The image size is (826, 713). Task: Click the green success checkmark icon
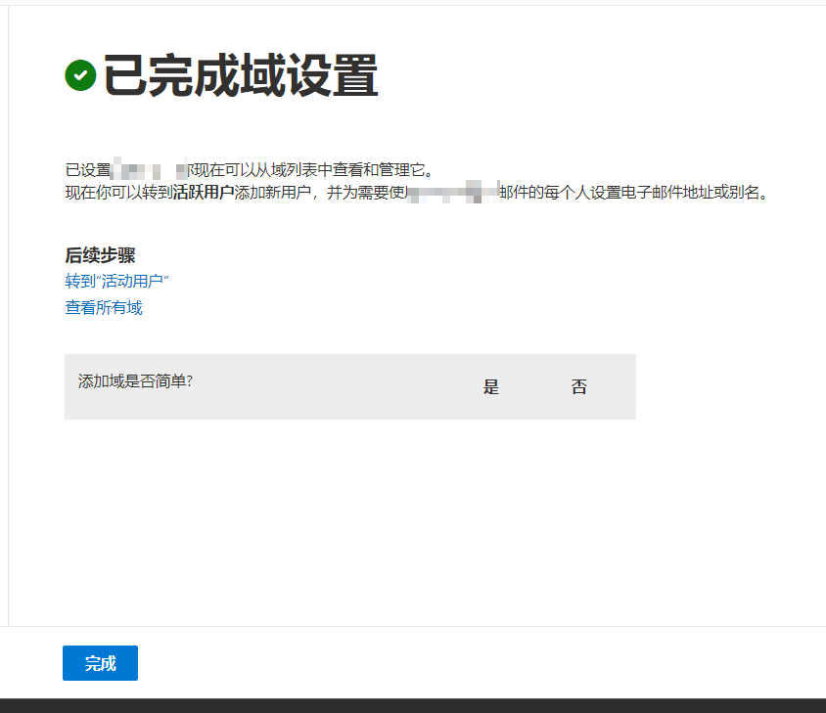[x=80, y=75]
